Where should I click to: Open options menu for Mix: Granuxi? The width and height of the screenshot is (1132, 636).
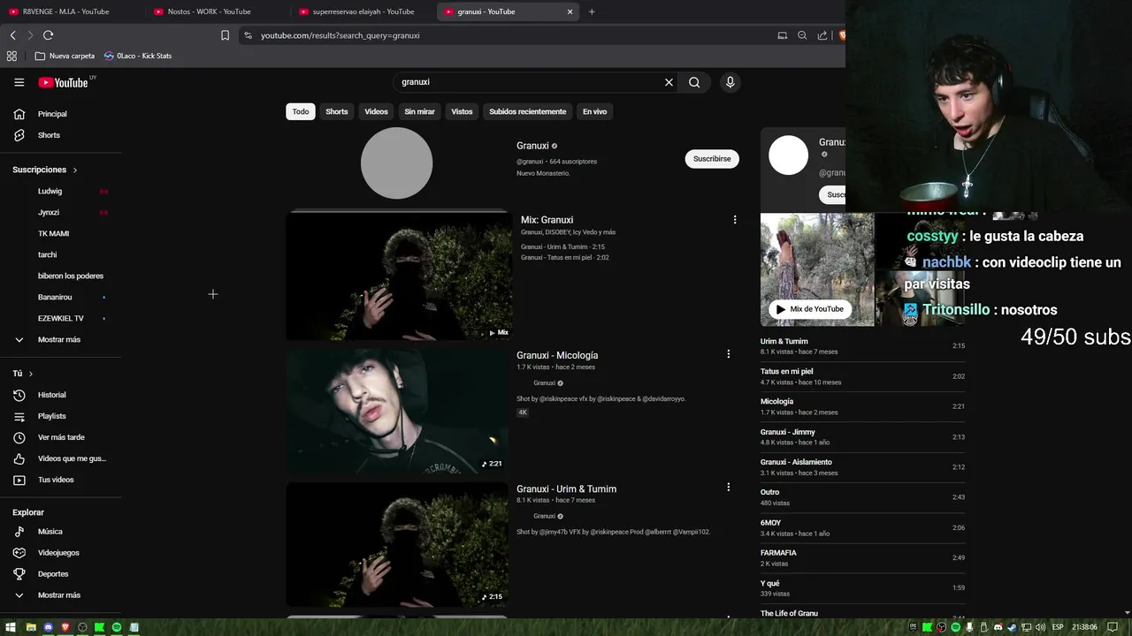pyautogui.click(x=734, y=220)
